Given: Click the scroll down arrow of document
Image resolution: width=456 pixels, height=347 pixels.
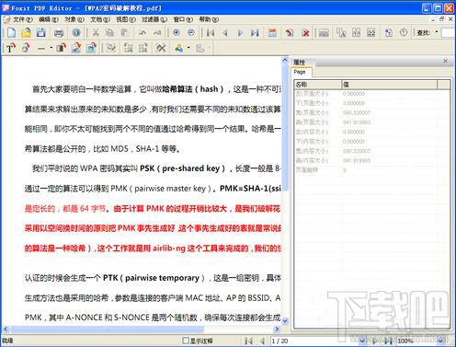Looking at the screenshot, I should click(x=285, y=321).
